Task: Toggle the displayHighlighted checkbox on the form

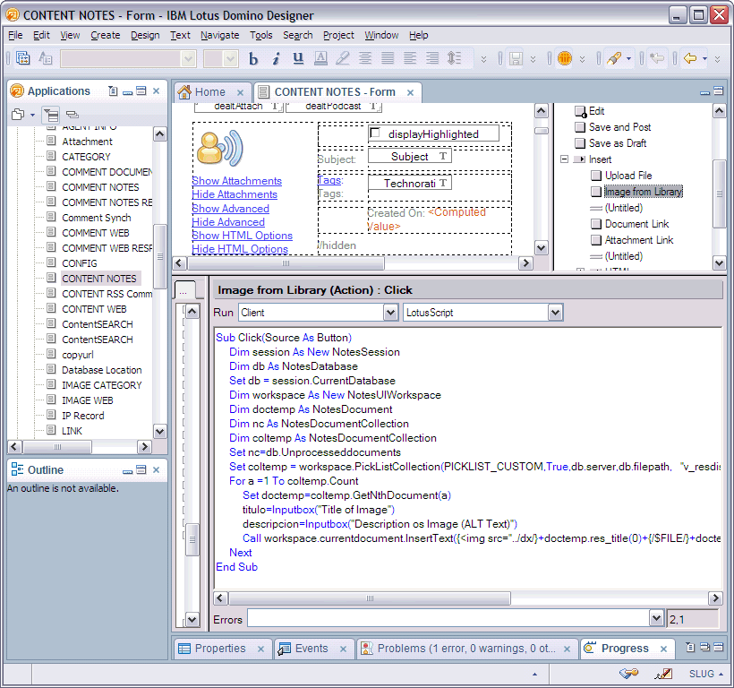Action: click(x=375, y=133)
